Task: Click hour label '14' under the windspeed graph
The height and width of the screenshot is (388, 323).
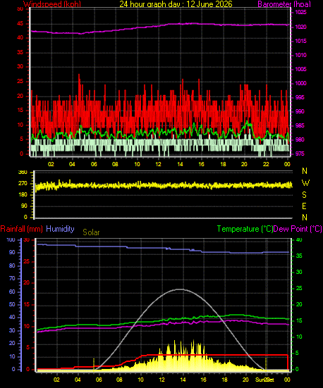Action: click(180, 164)
